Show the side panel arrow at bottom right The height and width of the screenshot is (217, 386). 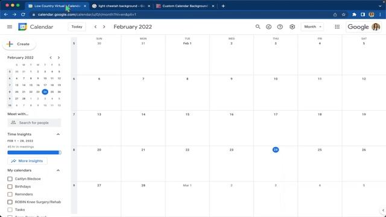[383, 210]
